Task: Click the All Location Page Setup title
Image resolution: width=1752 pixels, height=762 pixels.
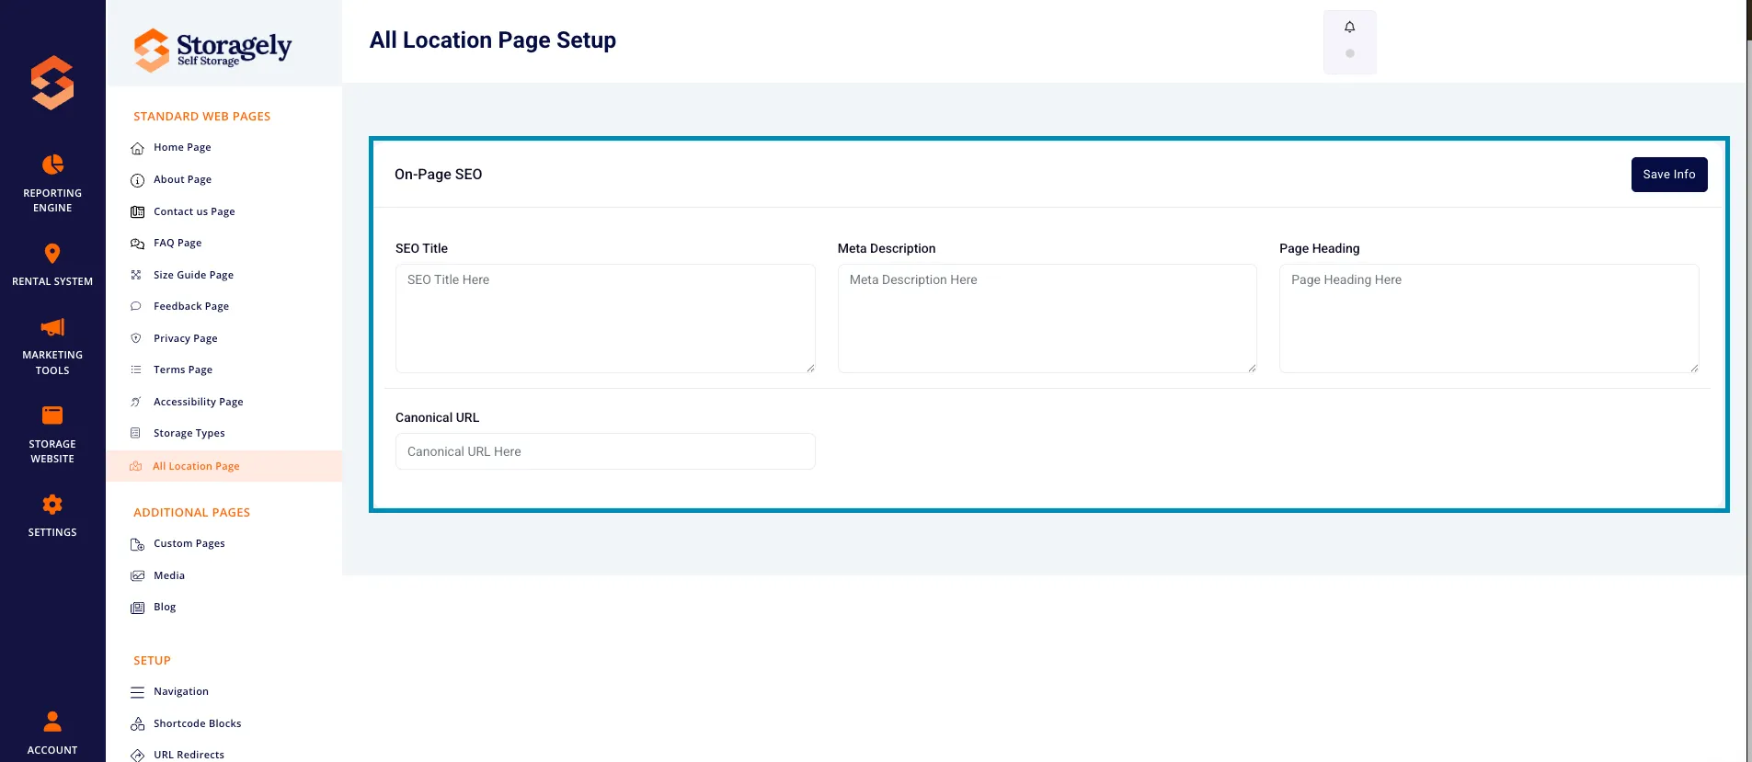Action: [x=493, y=40]
